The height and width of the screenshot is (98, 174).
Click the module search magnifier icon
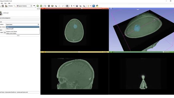click(14, 6)
